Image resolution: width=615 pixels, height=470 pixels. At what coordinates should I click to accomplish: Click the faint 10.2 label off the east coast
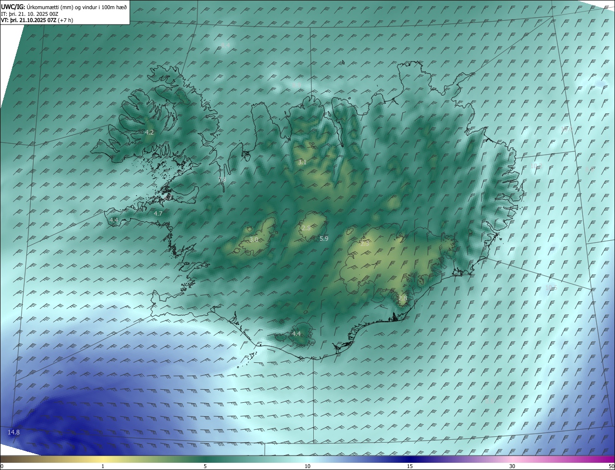click(536, 166)
